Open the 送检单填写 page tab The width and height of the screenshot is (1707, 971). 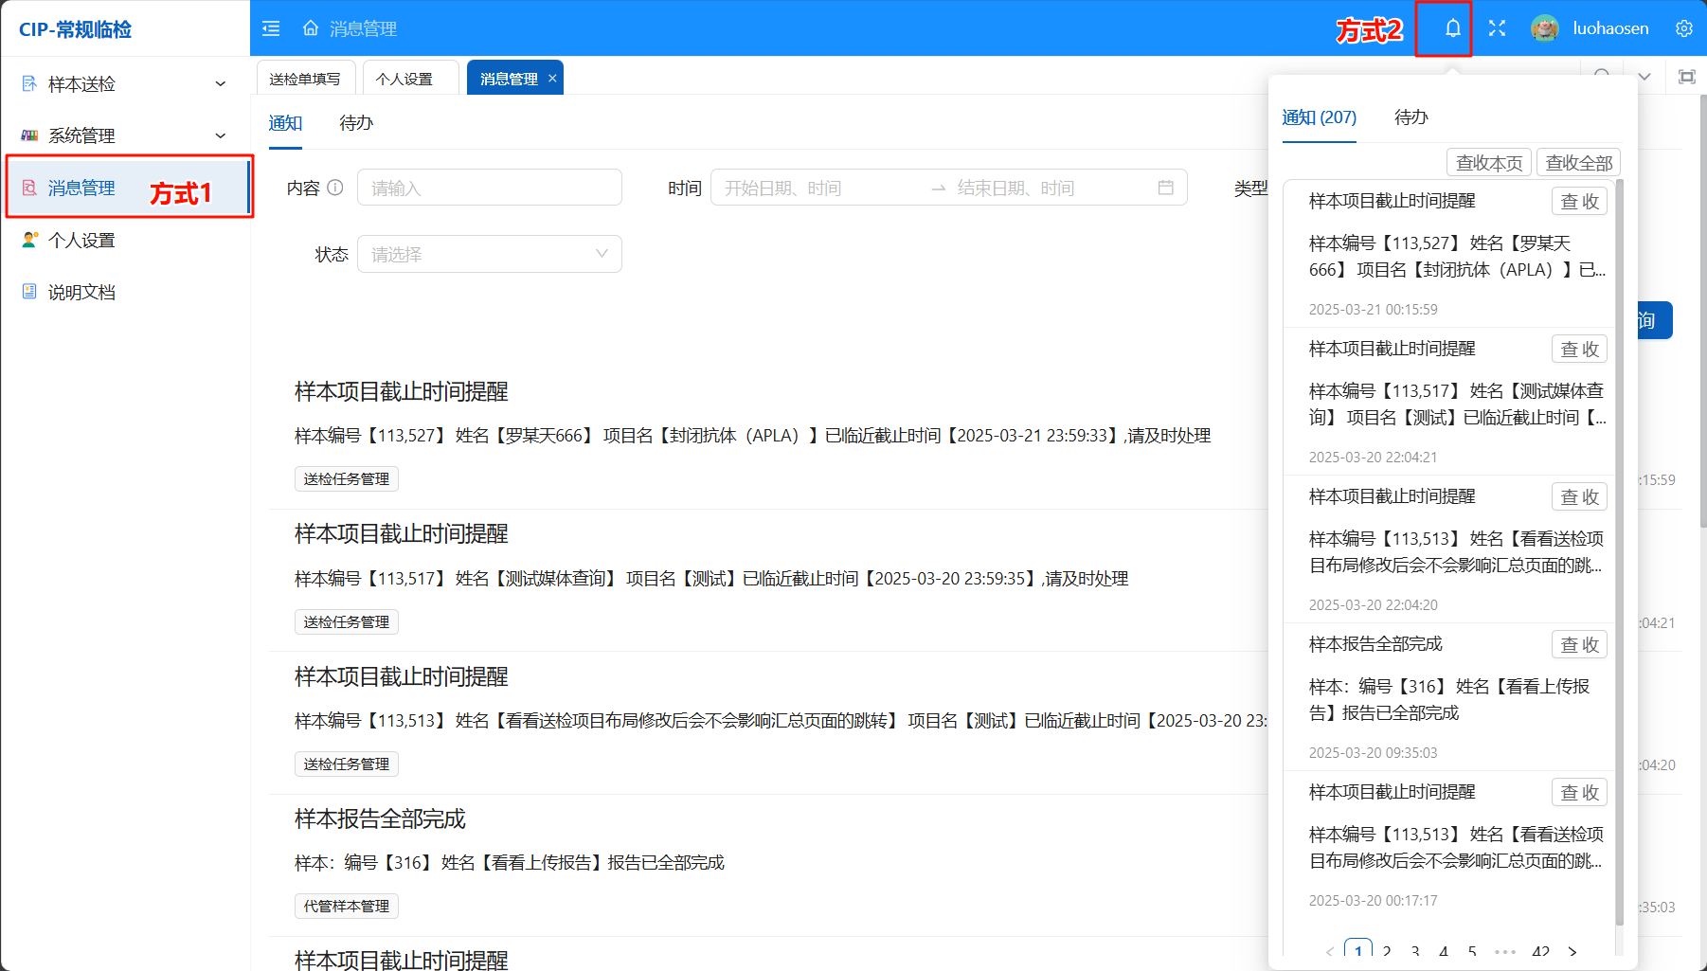[305, 79]
